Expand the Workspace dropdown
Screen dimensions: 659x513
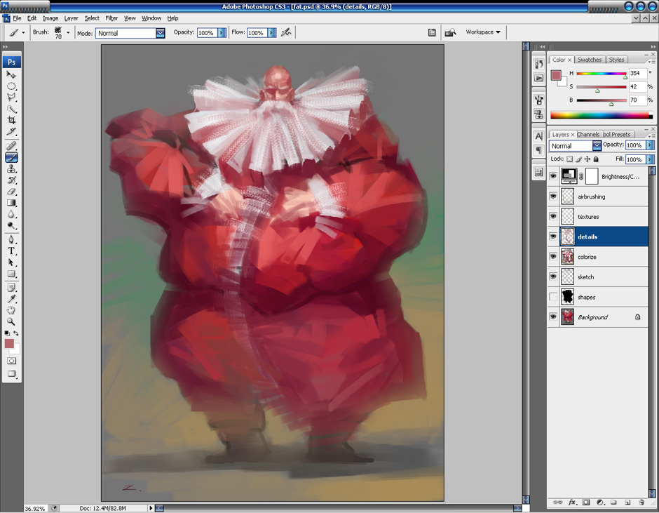click(483, 32)
